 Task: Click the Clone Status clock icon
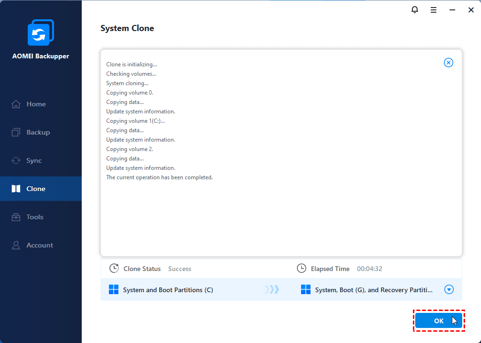pyautogui.click(x=114, y=268)
